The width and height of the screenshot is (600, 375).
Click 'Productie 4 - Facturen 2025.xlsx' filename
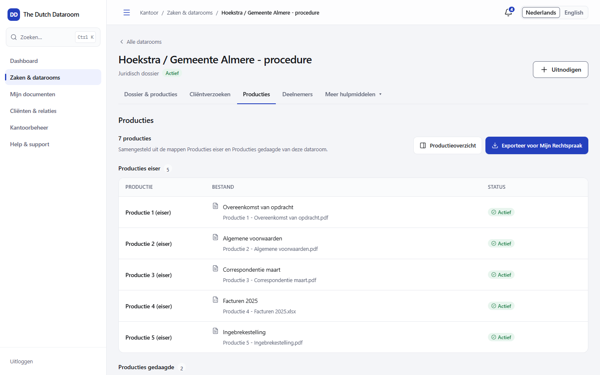click(x=260, y=311)
